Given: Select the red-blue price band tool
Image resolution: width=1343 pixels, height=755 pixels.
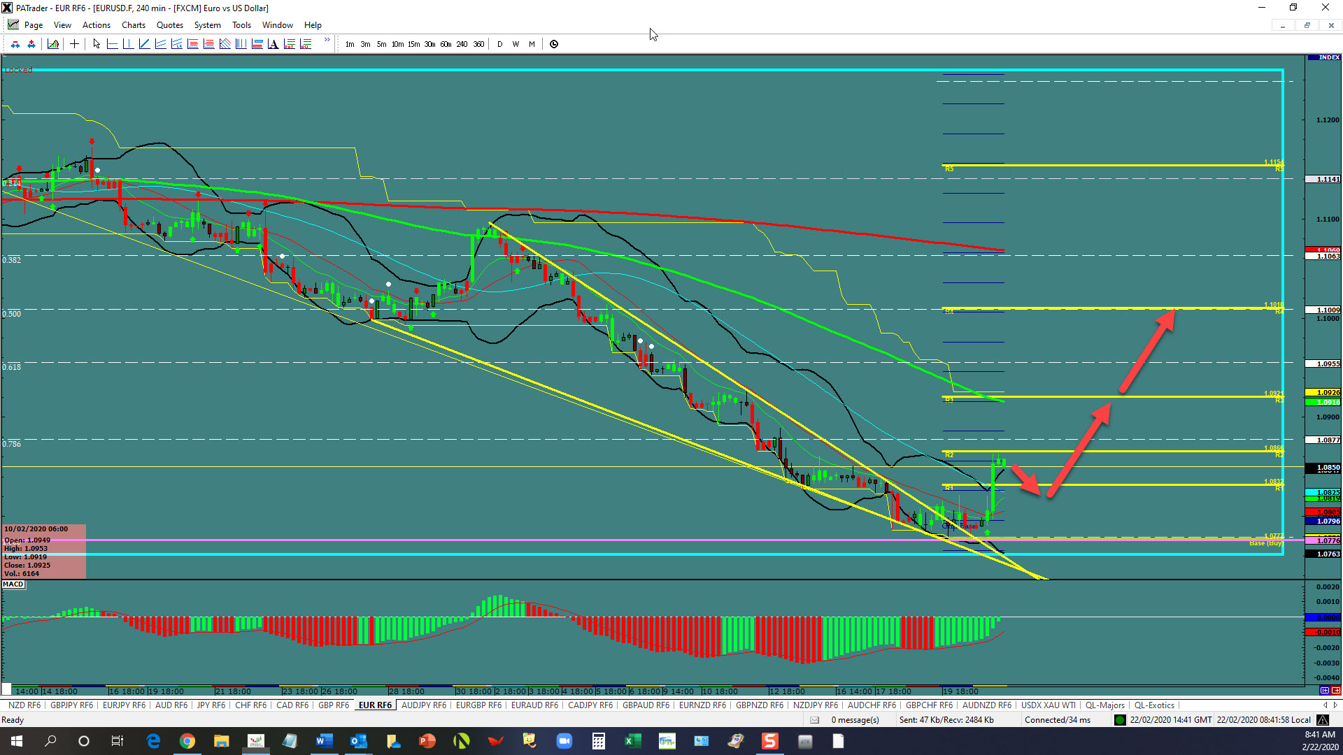Looking at the screenshot, I should point(257,44).
